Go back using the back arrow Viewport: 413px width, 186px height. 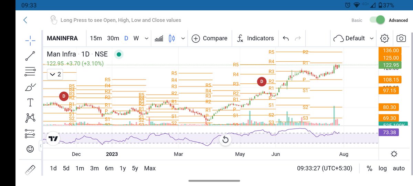pos(25,20)
